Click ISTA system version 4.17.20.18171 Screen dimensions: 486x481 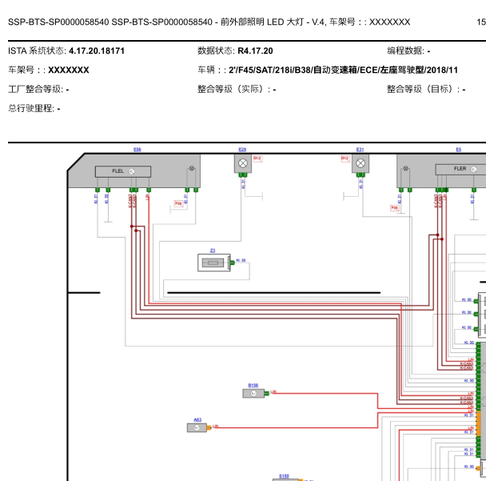[97, 51]
